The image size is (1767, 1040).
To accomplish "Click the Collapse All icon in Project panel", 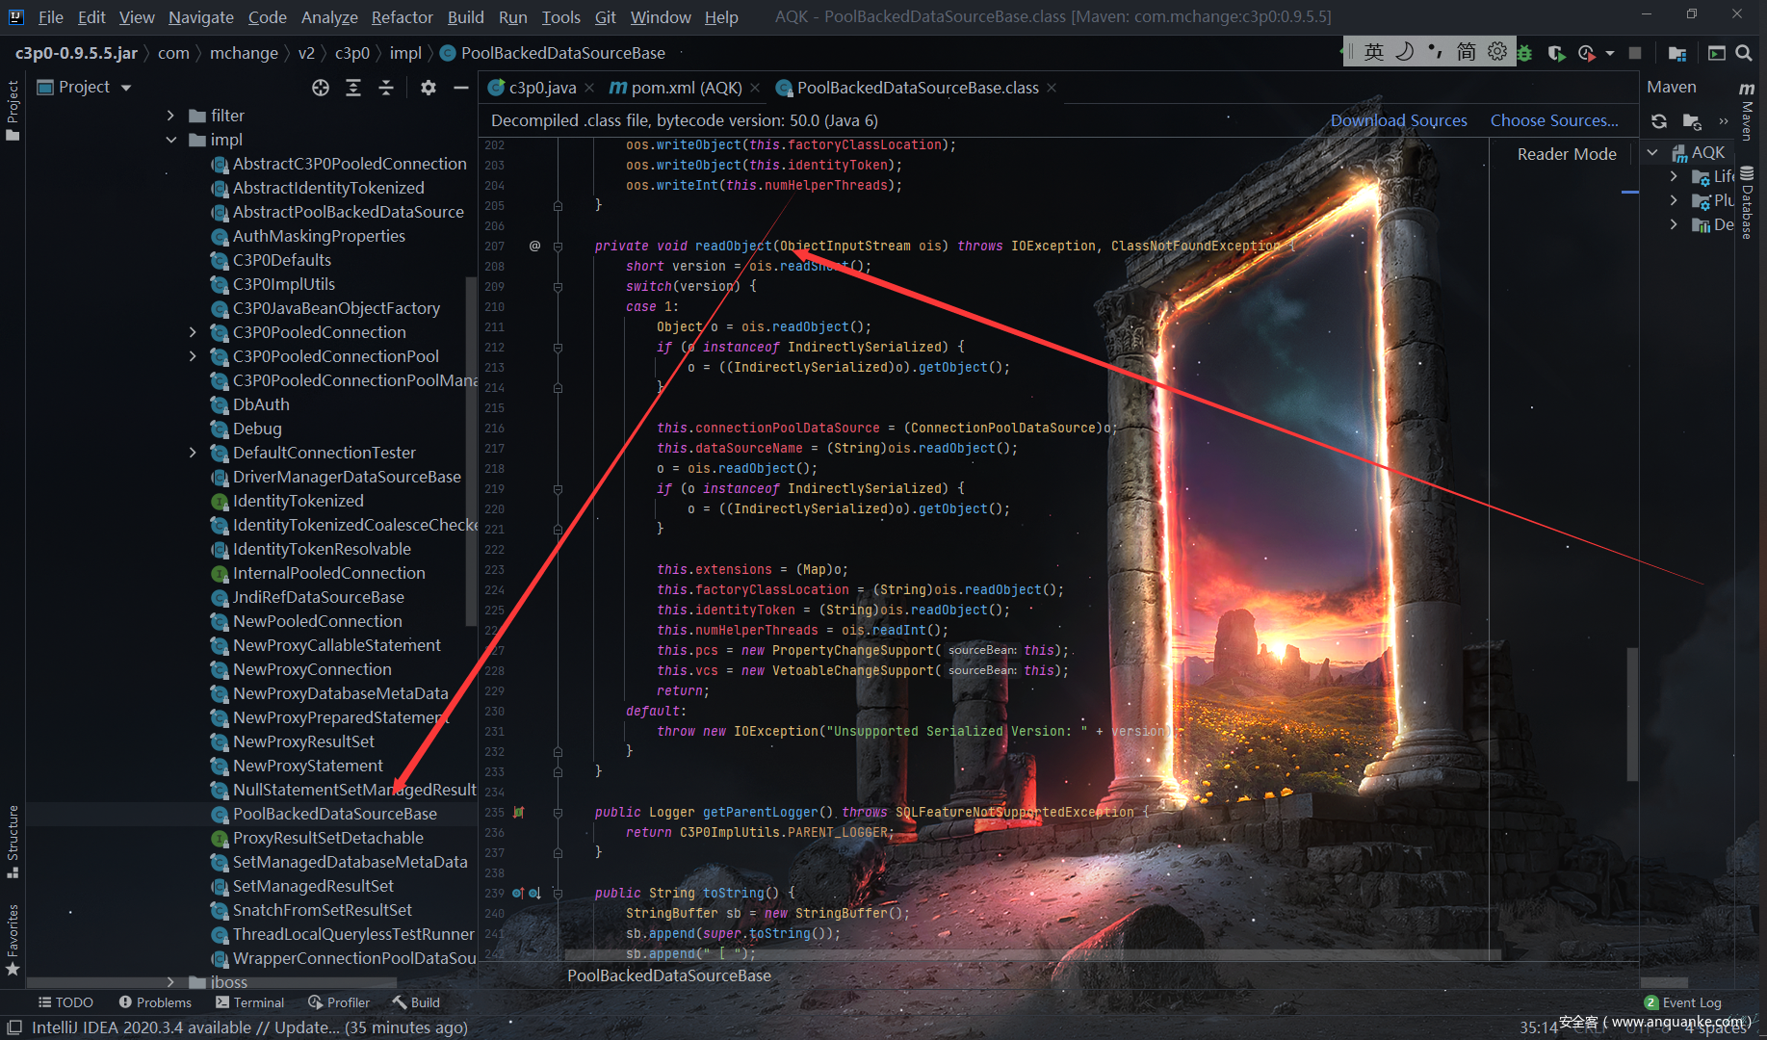I will click(386, 88).
